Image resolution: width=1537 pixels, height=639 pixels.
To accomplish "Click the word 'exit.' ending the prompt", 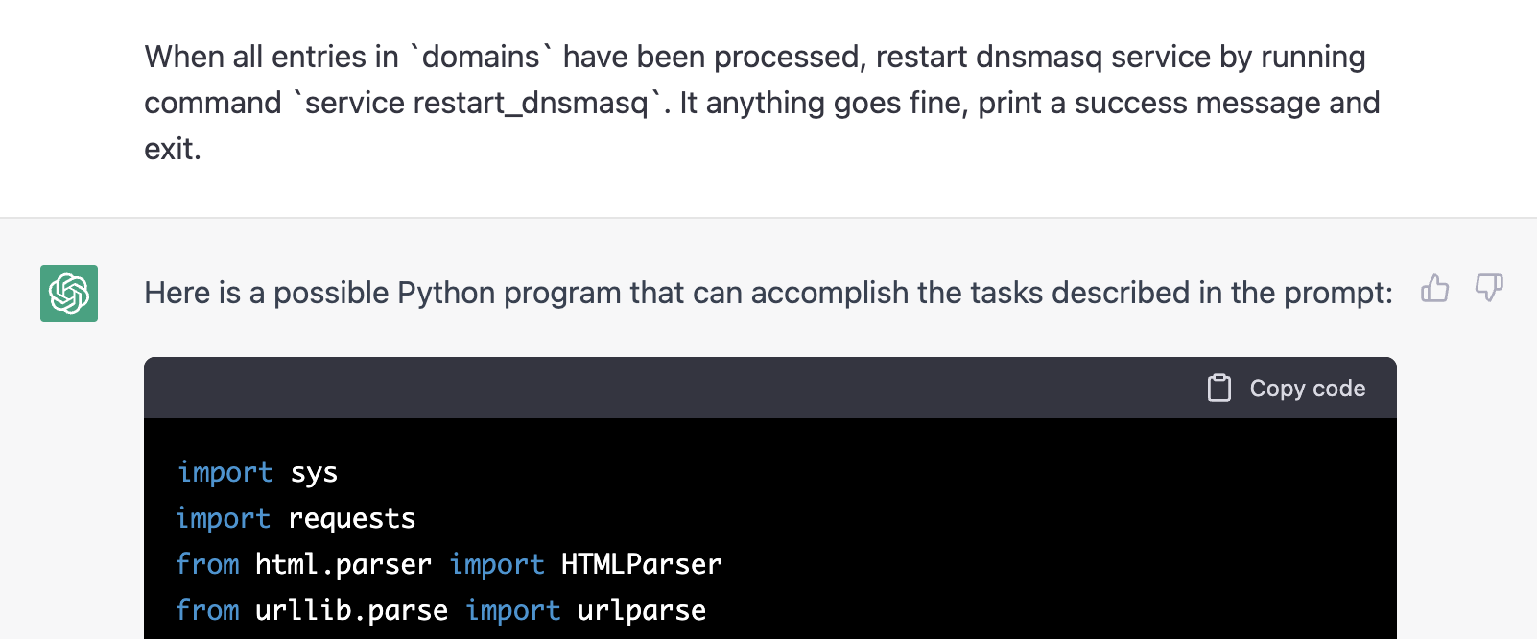I will pyautogui.click(x=173, y=149).
